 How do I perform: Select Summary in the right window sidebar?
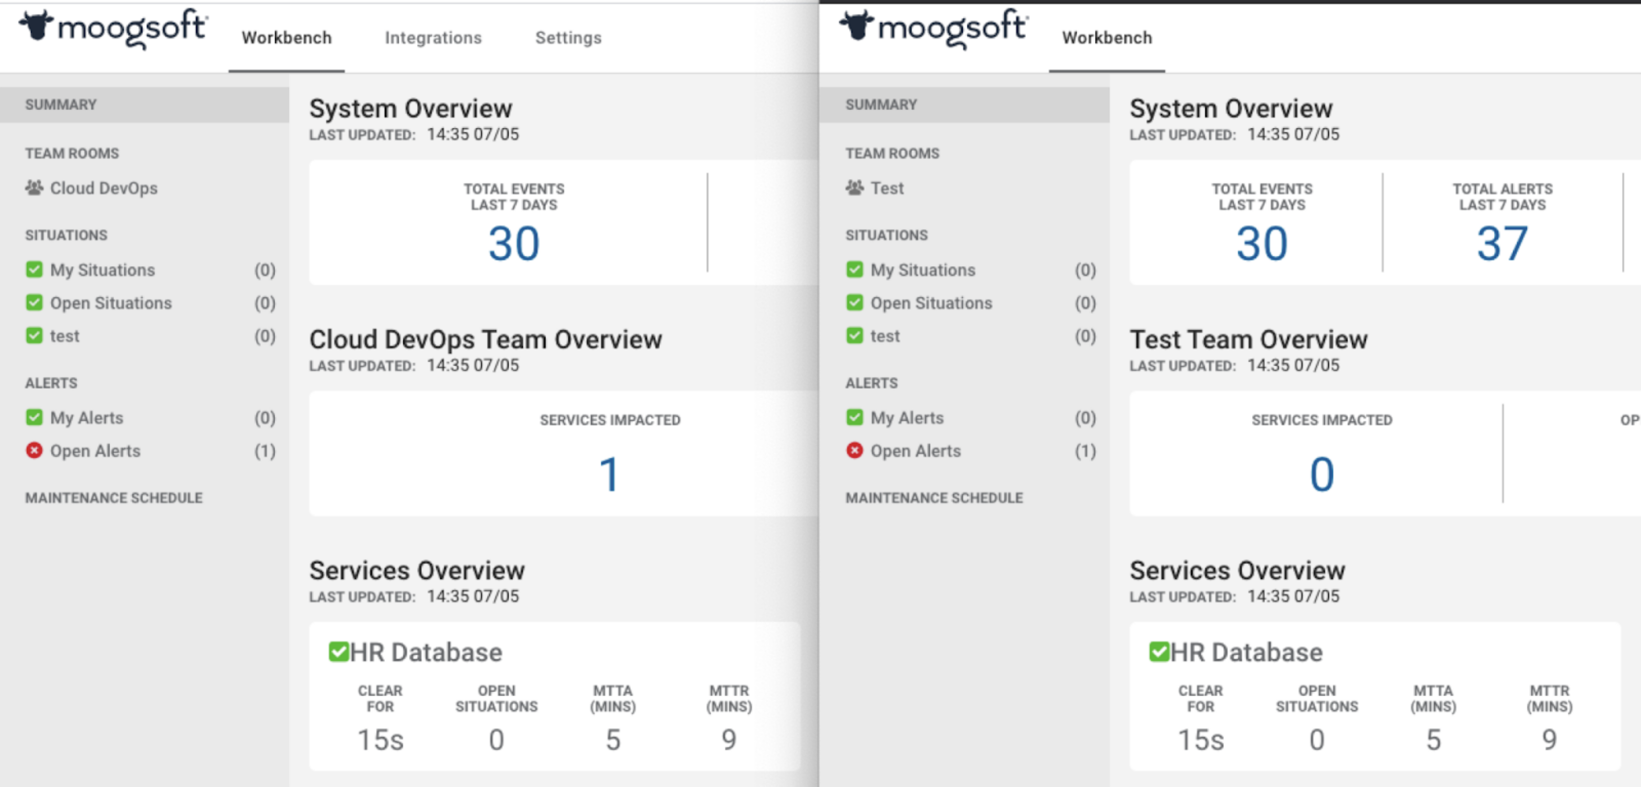pyautogui.click(x=965, y=105)
